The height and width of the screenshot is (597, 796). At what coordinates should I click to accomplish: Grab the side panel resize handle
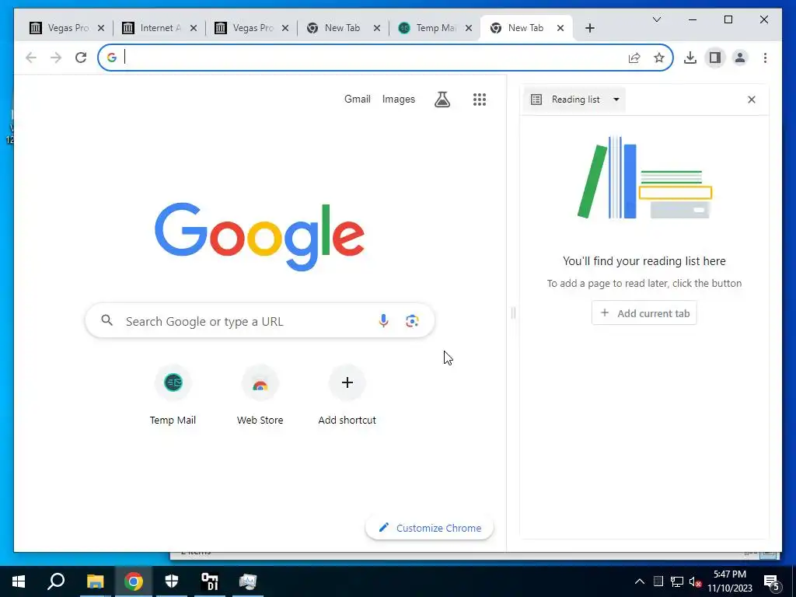click(x=513, y=313)
